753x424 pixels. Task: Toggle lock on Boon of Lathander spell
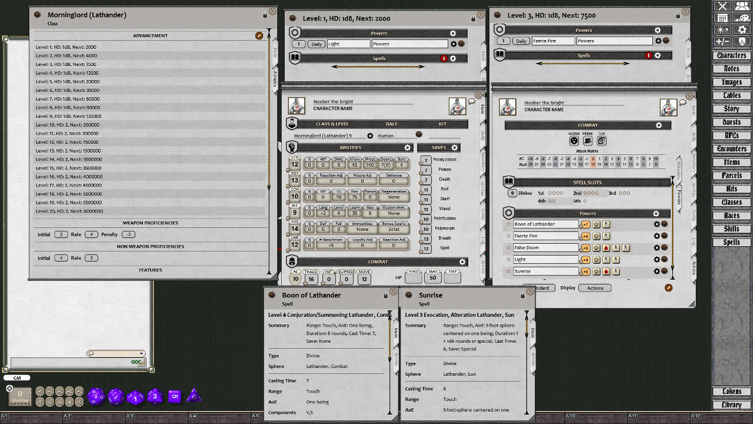(x=386, y=296)
